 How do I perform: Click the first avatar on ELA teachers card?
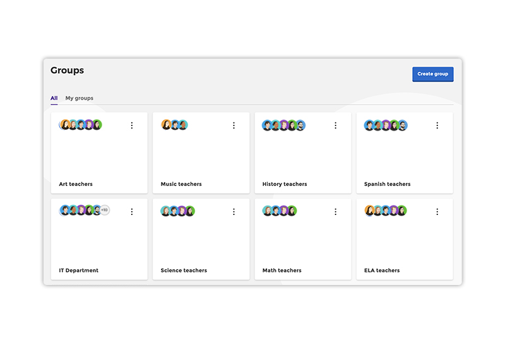(370, 211)
